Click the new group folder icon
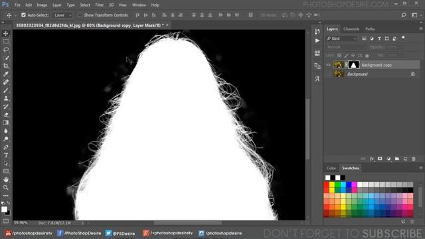 tap(397, 159)
